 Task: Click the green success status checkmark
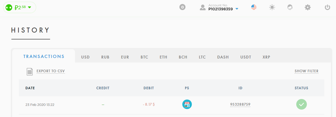[x=301, y=104]
